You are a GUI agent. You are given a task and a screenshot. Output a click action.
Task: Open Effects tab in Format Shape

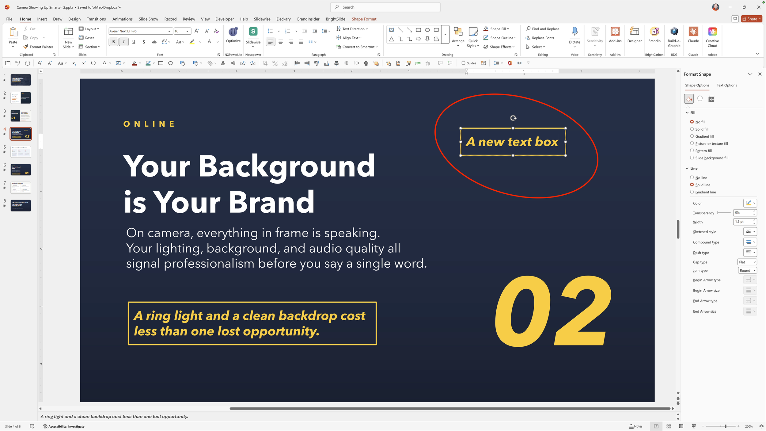(x=700, y=99)
